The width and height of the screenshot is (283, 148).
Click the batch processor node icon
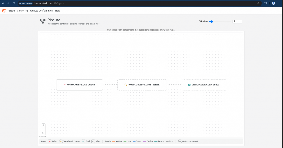point(126,85)
